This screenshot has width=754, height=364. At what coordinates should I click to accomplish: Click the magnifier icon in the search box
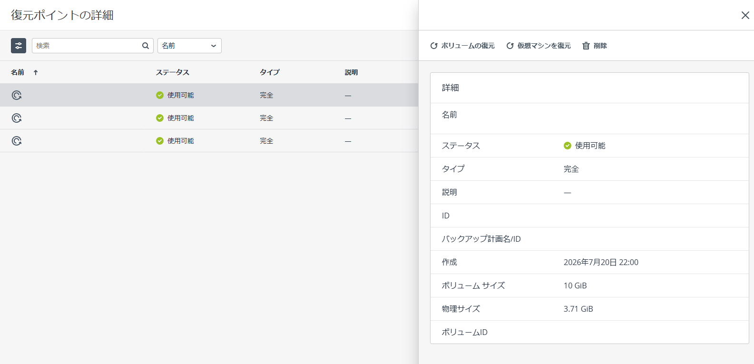pyautogui.click(x=146, y=46)
